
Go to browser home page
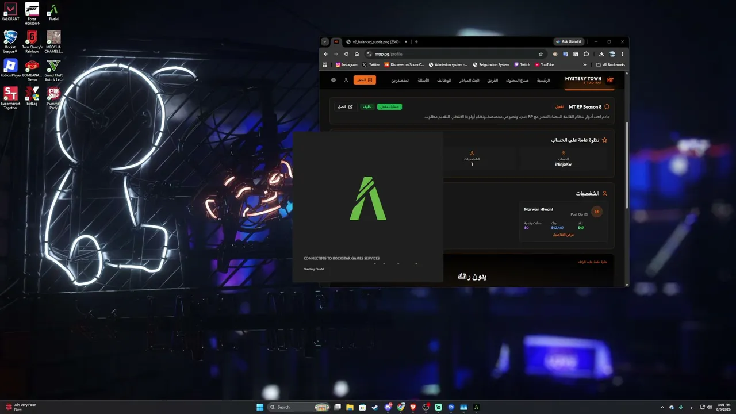pyautogui.click(x=356, y=54)
